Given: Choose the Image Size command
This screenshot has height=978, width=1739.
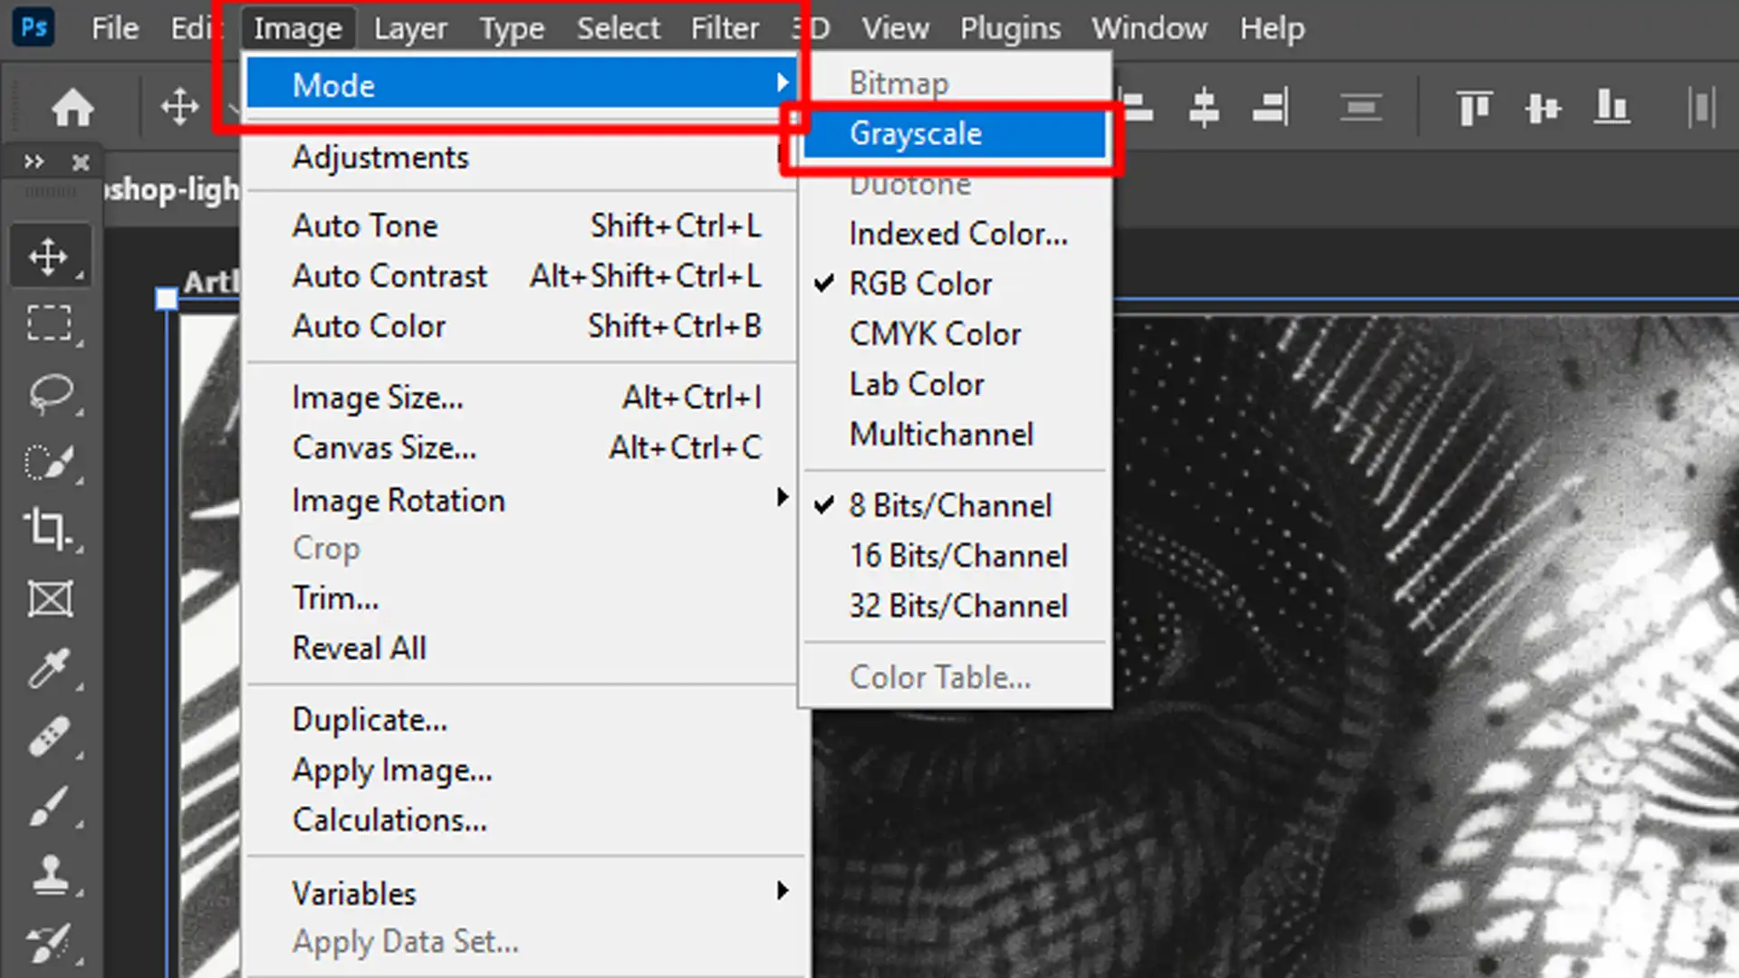Looking at the screenshot, I should [x=378, y=397].
